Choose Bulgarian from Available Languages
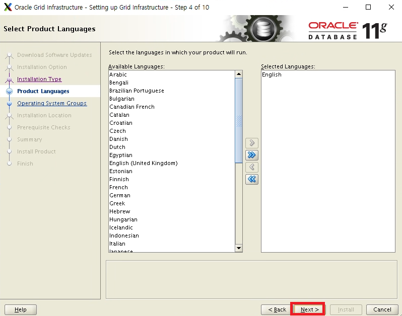The image size is (402, 316). click(x=171, y=99)
